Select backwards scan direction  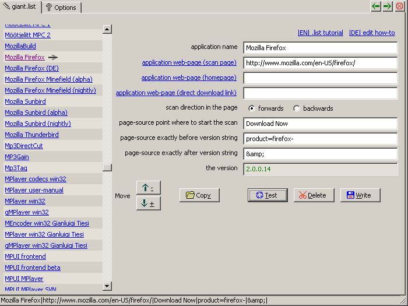[296, 108]
